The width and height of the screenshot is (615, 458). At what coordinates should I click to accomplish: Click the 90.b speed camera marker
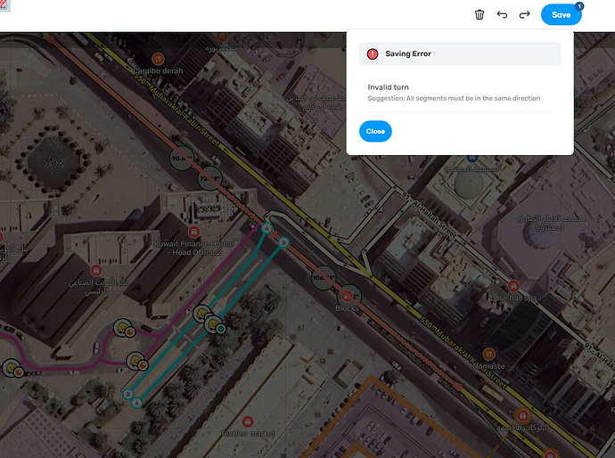coord(181,160)
